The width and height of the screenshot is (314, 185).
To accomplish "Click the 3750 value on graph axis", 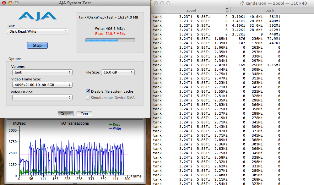I will coord(13,142).
